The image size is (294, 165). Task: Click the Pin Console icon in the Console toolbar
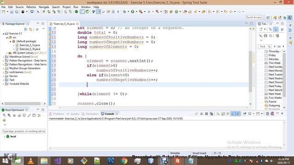pos(245,114)
